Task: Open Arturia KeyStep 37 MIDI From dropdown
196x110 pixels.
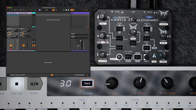Action: tap(13, 30)
